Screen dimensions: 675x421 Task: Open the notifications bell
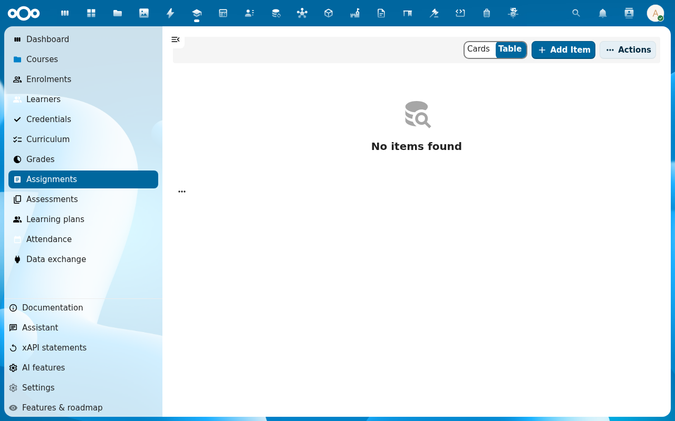pyautogui.click(x=603, y=13)
